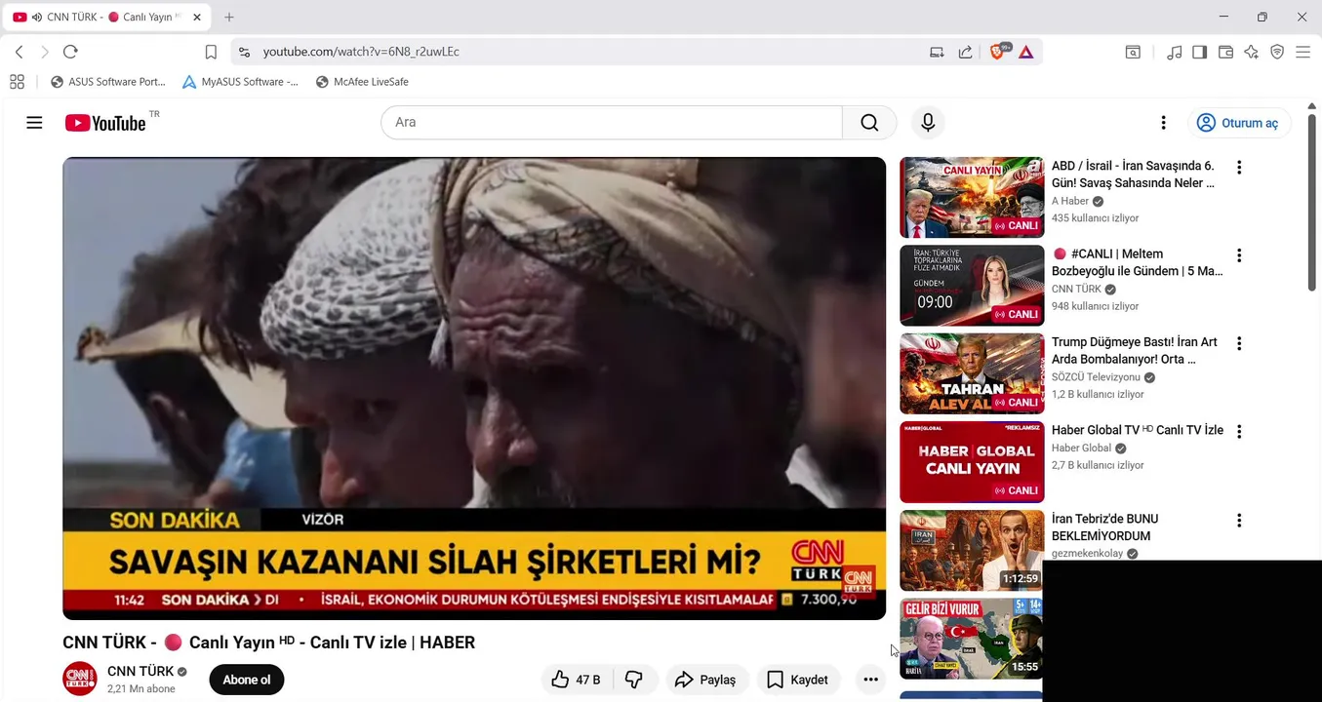Go forward with browser forward arrow
Viewport: 1322px width, 702px height.
[x=44, y=52]
